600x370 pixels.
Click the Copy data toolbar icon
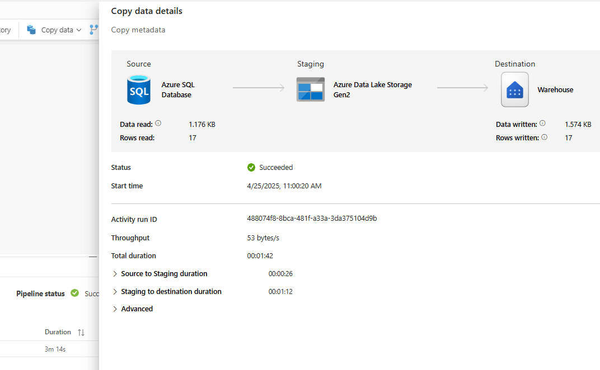tap(31, 30)
